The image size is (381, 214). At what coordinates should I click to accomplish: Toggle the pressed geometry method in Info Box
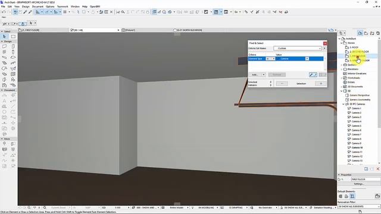(x=23, y=24)
